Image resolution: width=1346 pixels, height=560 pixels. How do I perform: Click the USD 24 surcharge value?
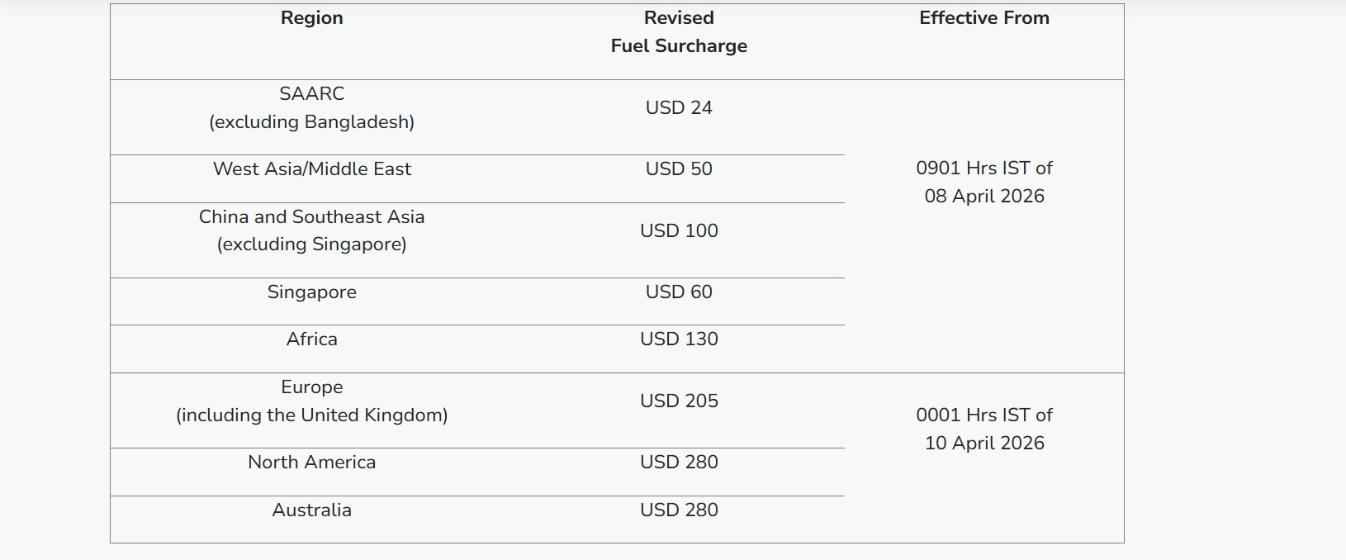[679, 108]
